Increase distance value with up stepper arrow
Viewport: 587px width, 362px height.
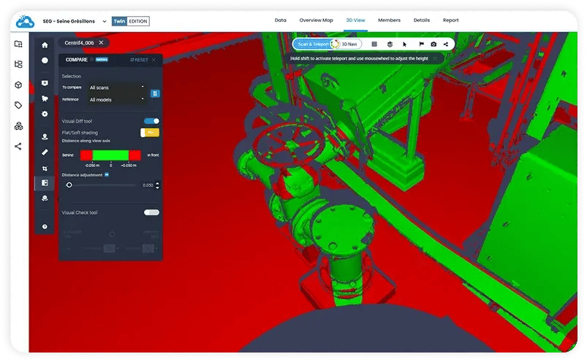click(x=157, y=183)
